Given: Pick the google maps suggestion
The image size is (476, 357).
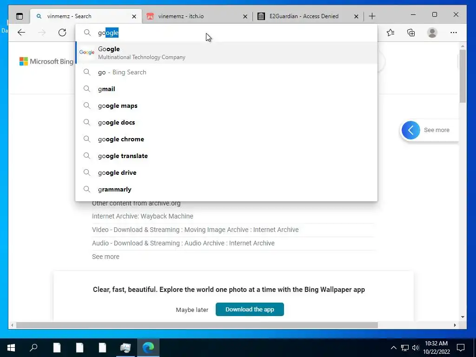Looking at the screenshot, I should click(x=226, y=106).
